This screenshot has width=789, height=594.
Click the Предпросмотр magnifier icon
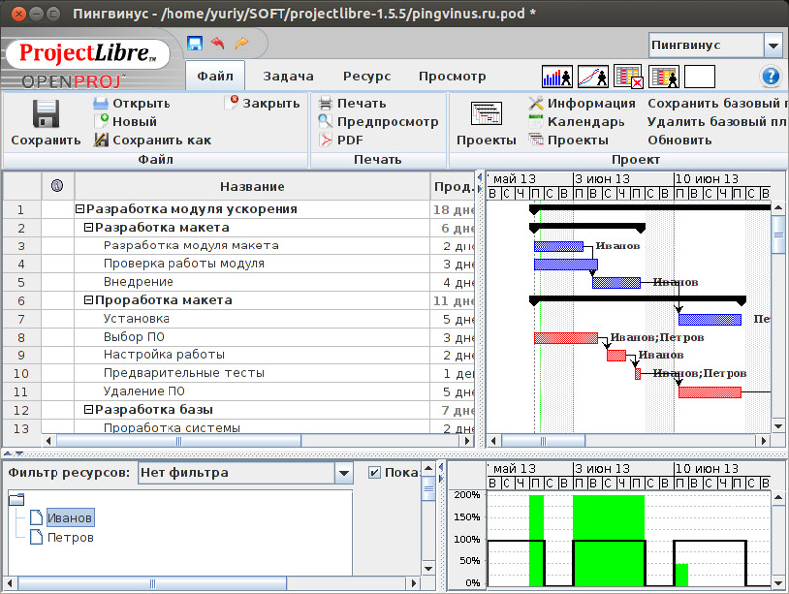(x=325, y=121)
